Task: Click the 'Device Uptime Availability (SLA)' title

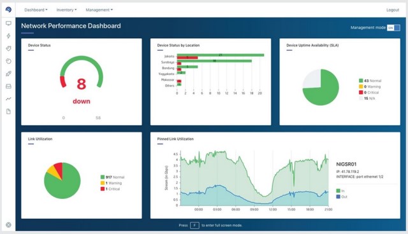Action: [312, 45]
